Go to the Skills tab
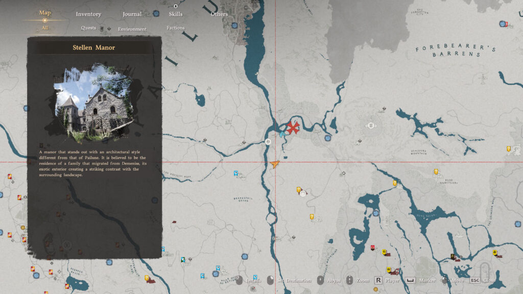Image resolution: width=523 pixels, height=294 pixels. point(176,14)
